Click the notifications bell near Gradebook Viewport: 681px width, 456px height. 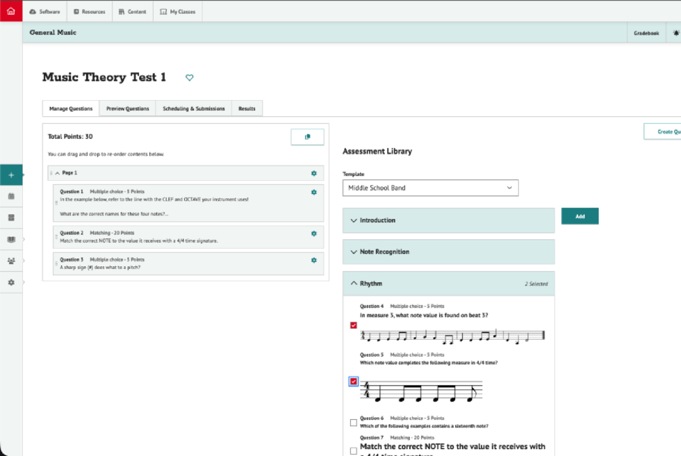click(x=676, y=32)
